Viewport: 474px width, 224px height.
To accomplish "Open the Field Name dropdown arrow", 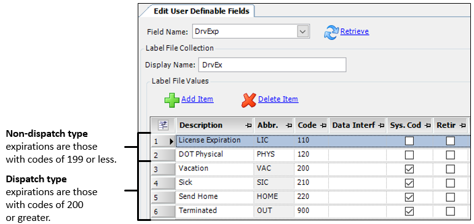I will point(303,31).
